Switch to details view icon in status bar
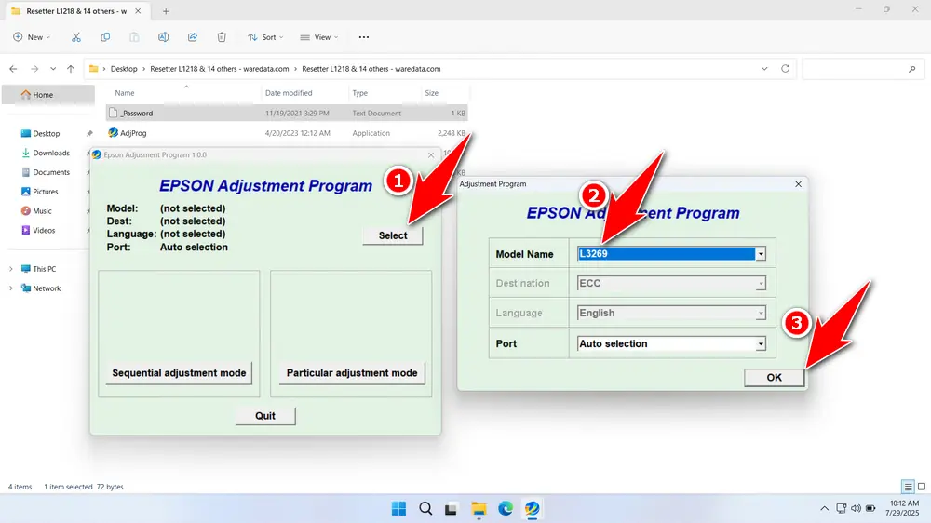 [x=908, y=487]
